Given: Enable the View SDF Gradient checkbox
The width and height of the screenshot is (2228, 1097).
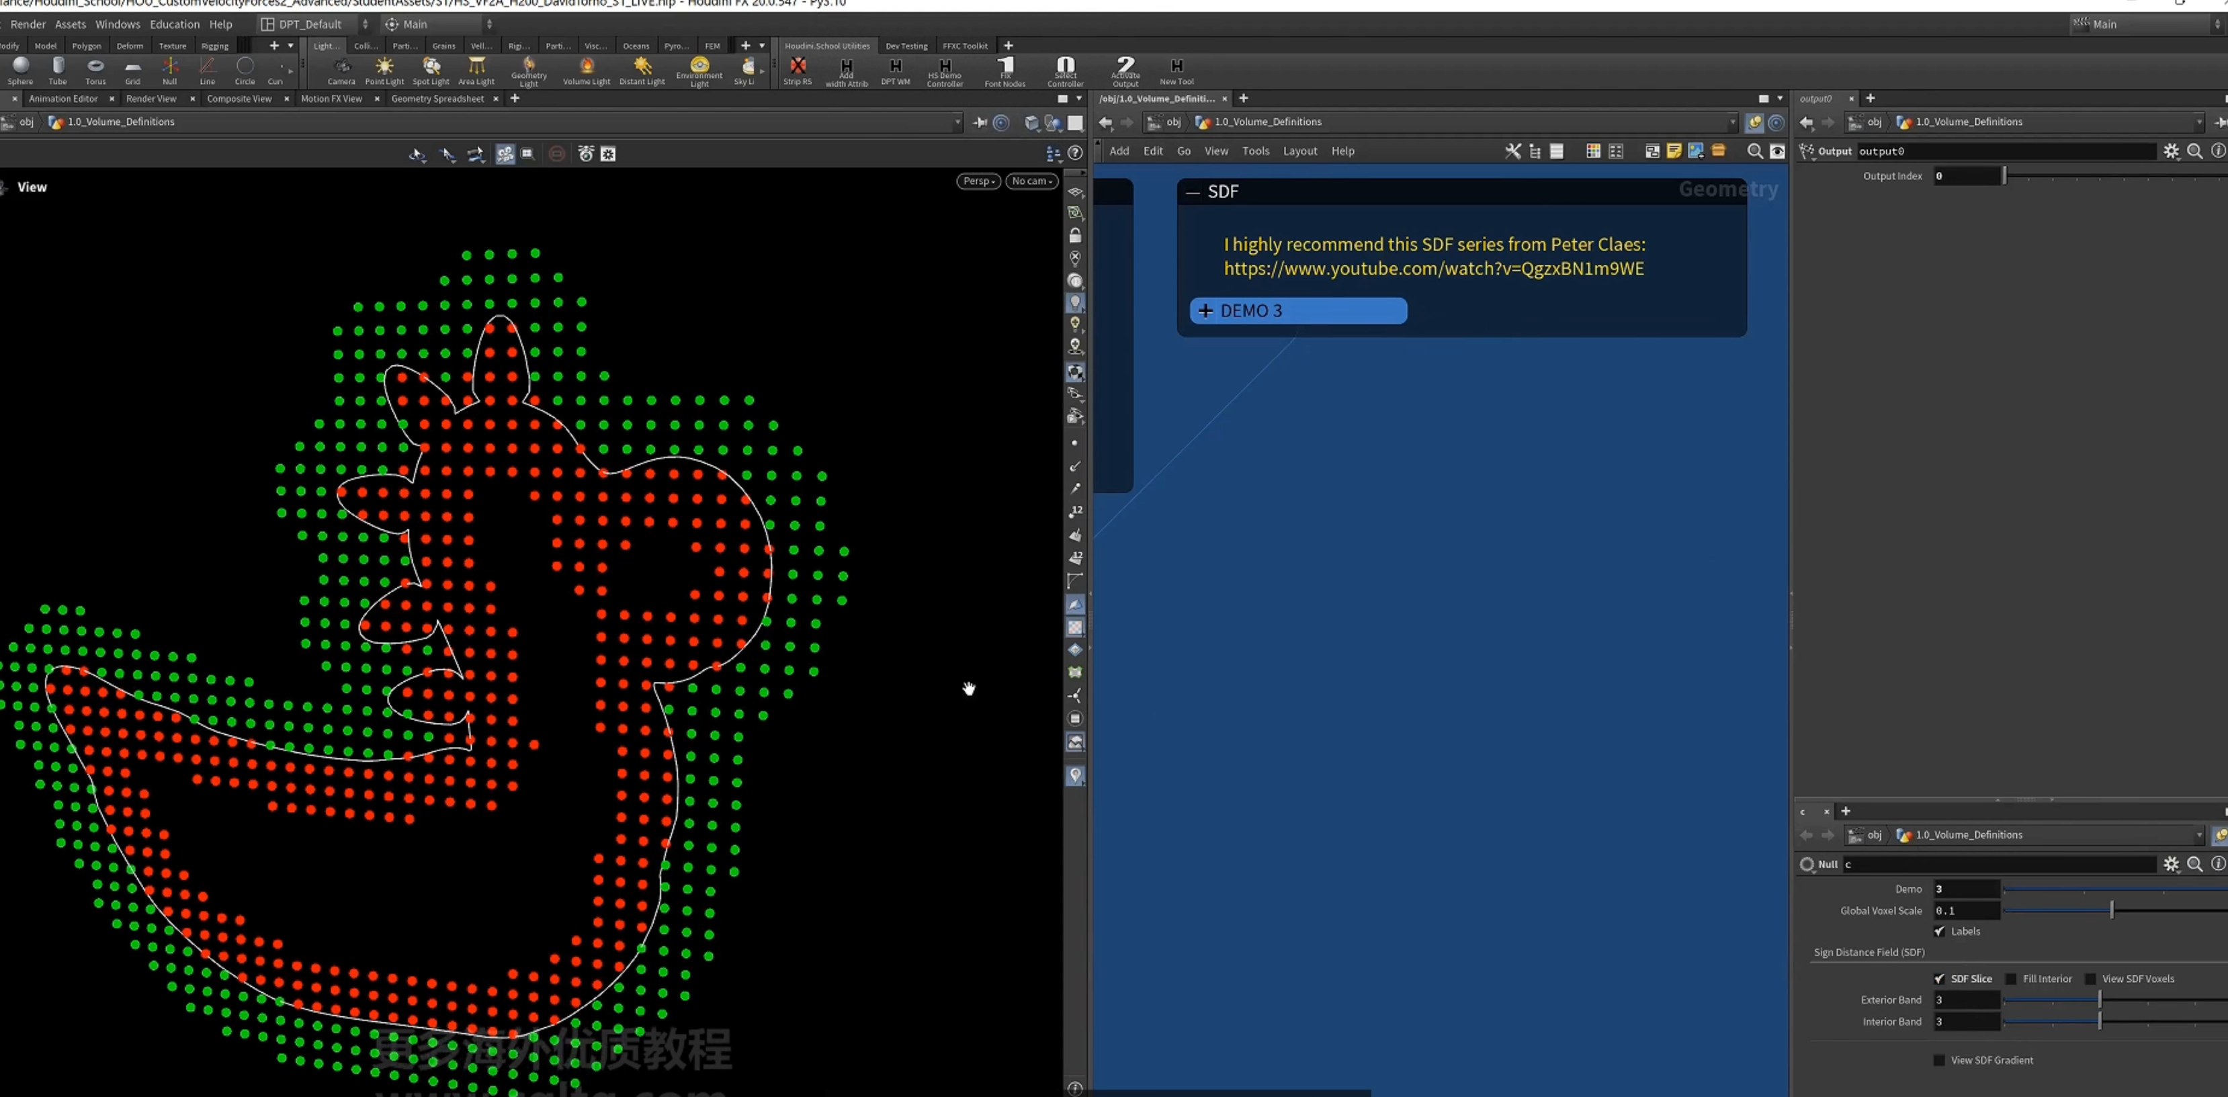Looking at the screenshot, I should (x=1939, y=1060).
